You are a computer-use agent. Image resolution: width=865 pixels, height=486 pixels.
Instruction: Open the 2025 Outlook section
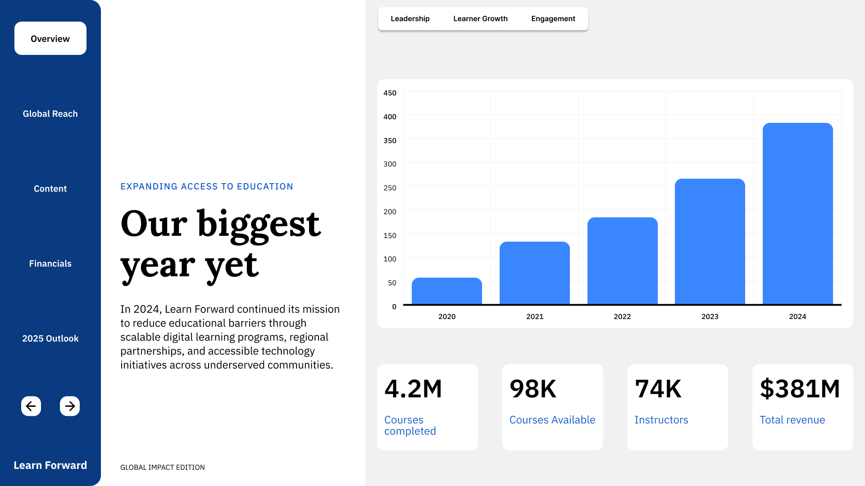coord(50,338)
